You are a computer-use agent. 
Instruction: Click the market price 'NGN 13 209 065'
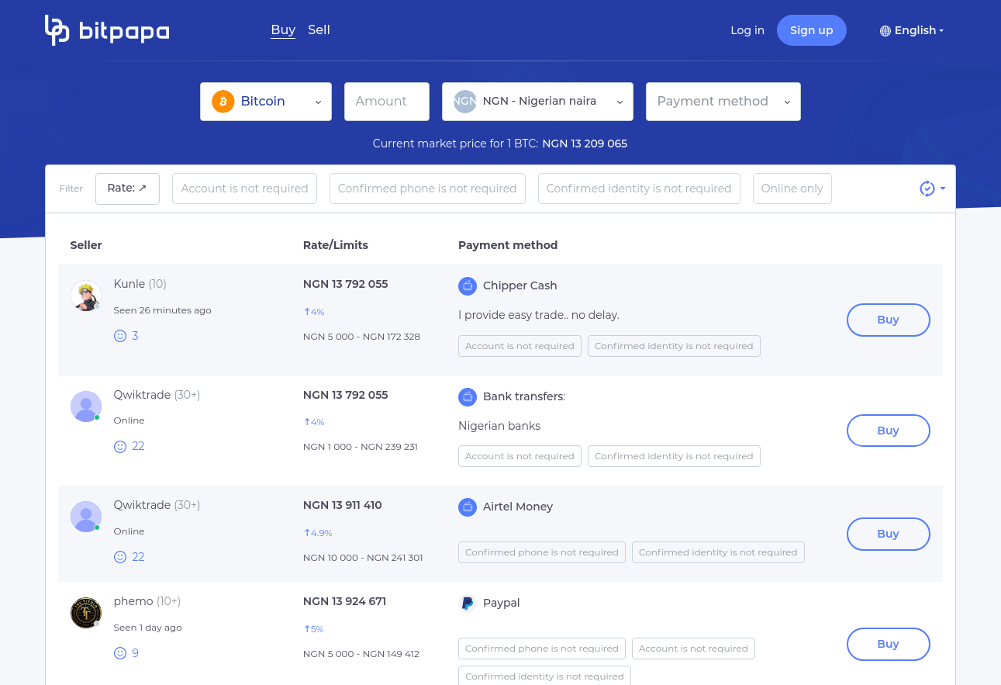(585, 144)
